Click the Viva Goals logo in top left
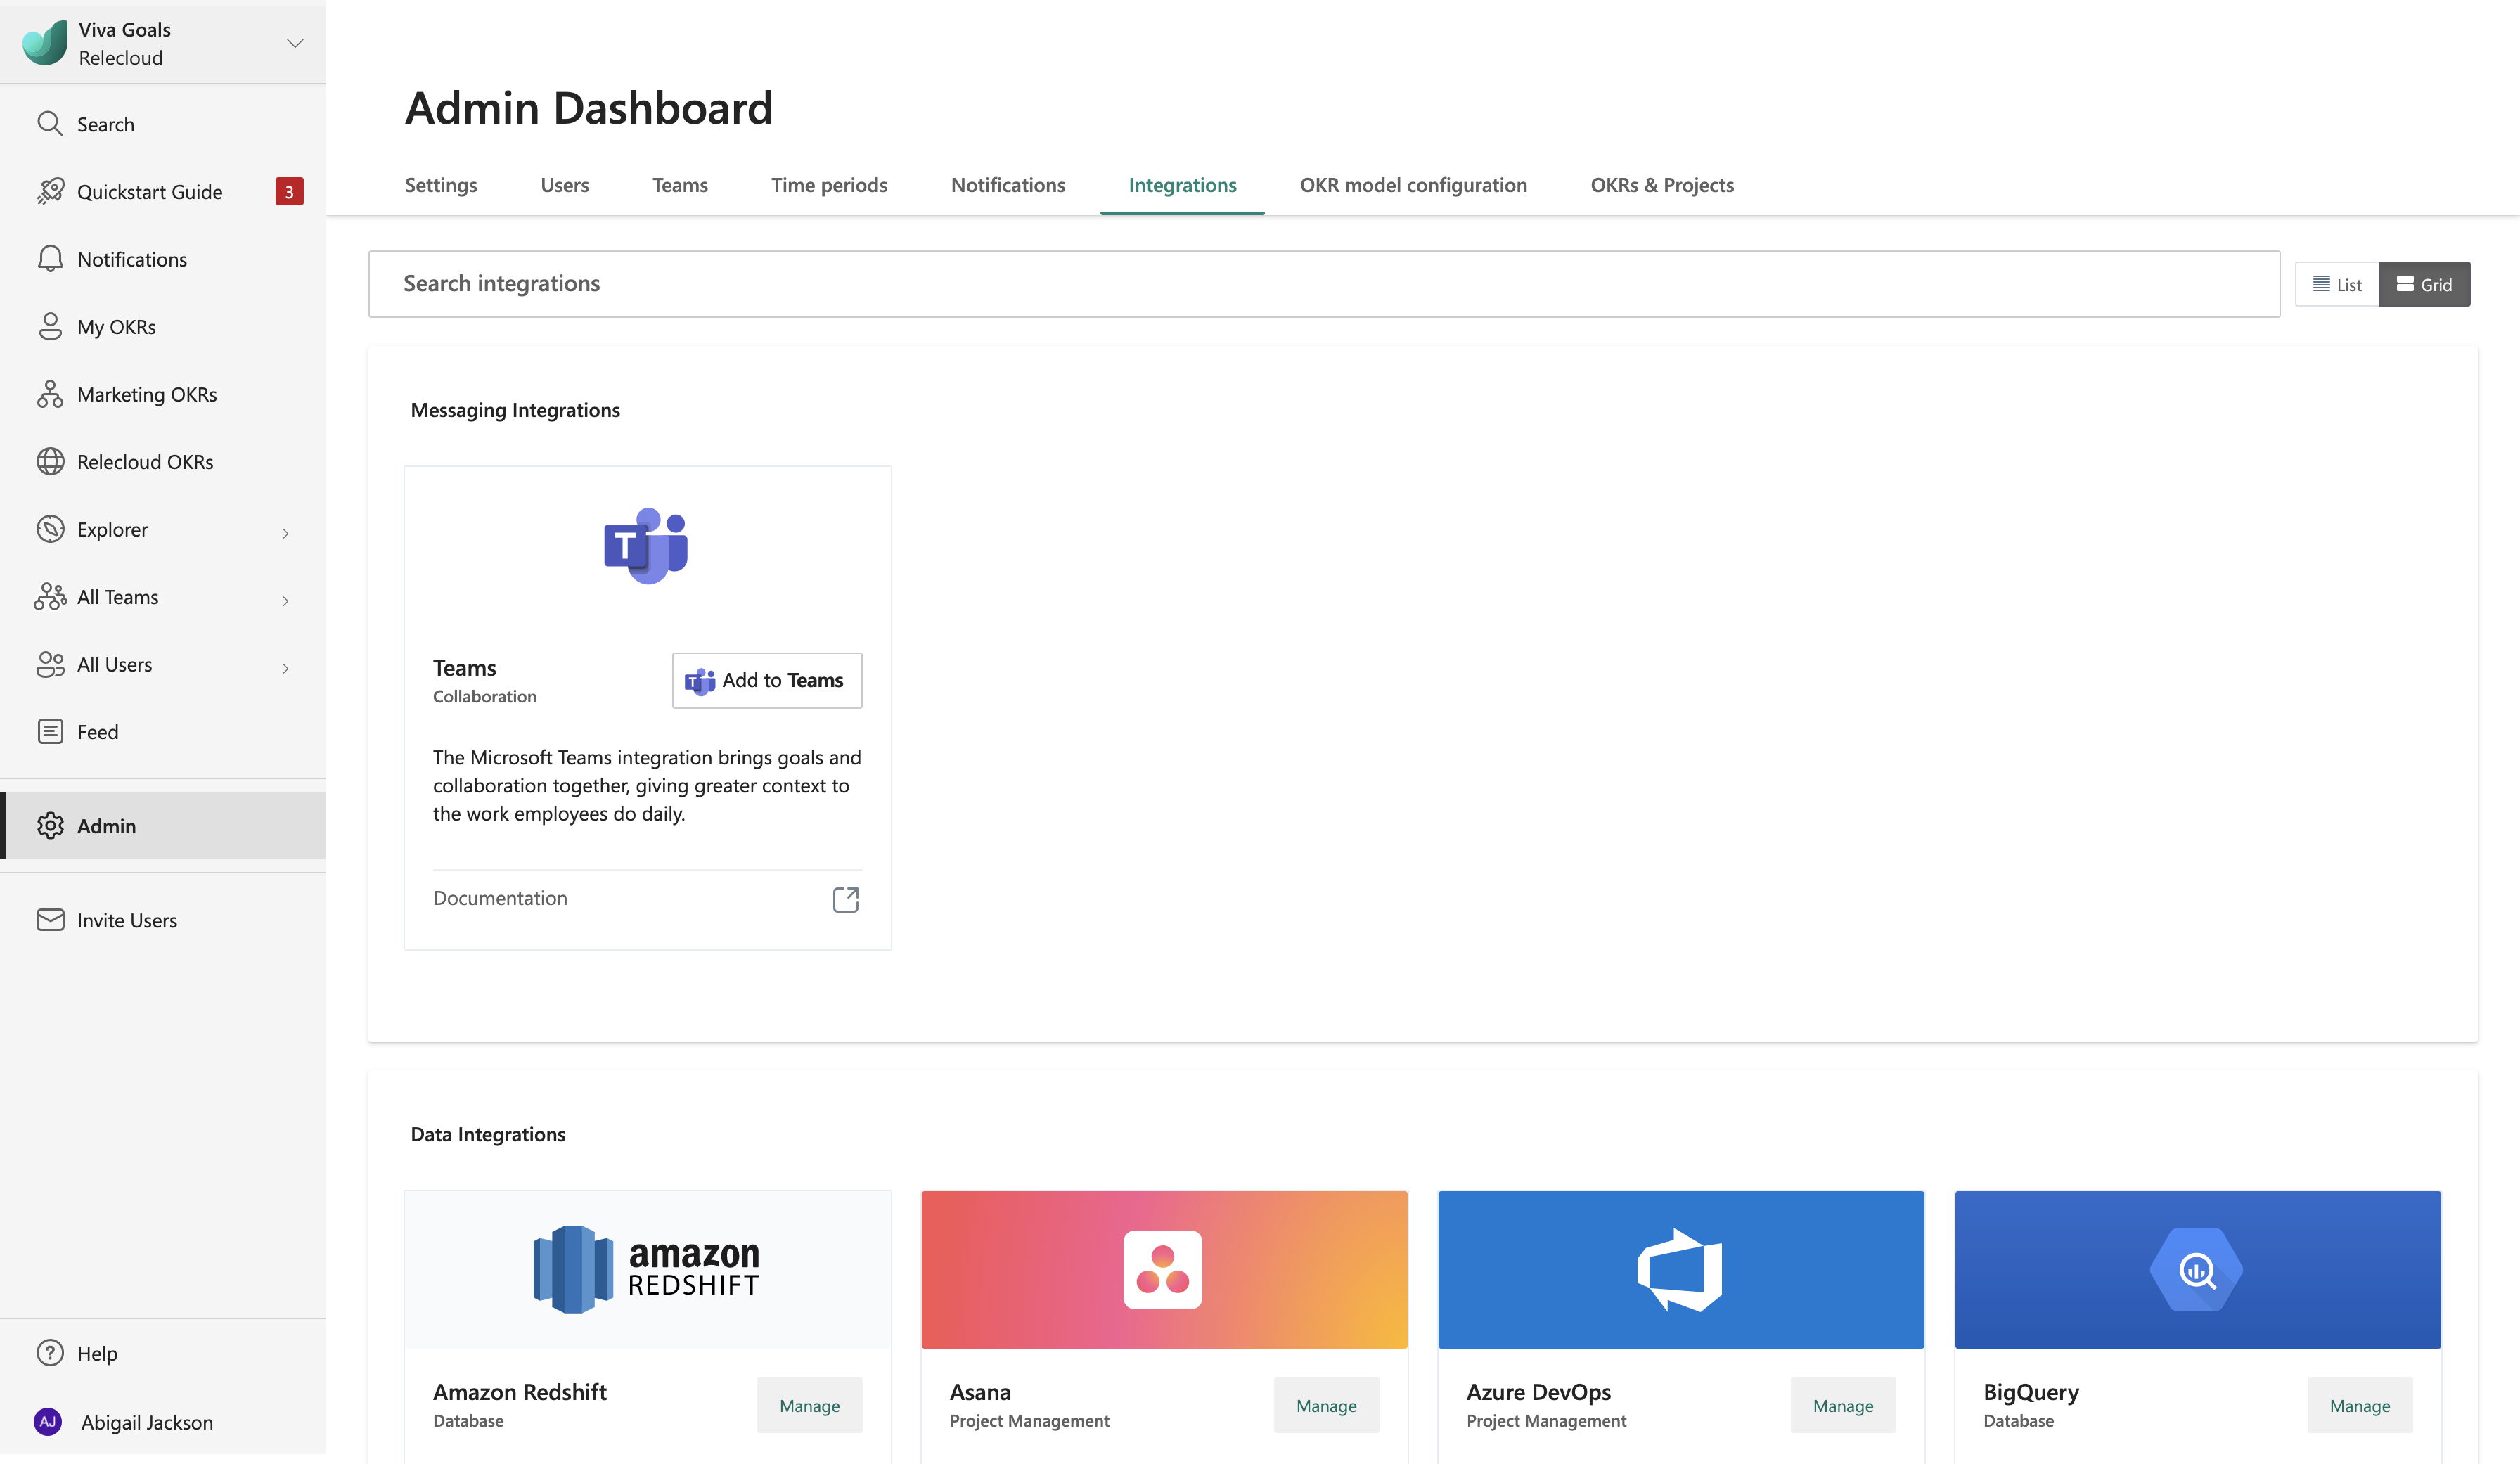2520x1464 pixels. 44,41
